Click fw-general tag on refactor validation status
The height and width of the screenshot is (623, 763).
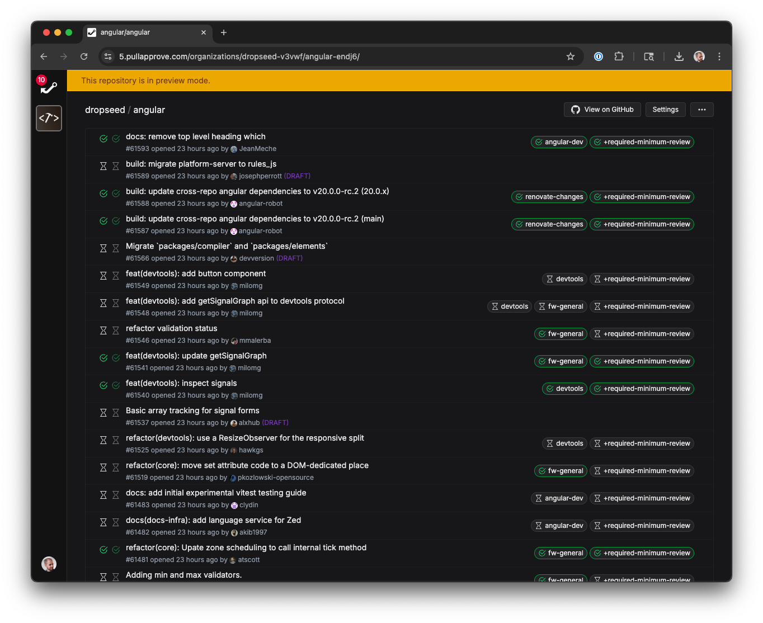pos(561,334)
